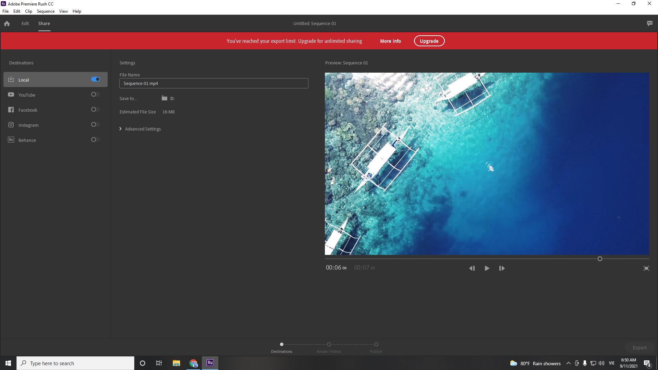Open the Clip menu
The image size is (658, 370).
(x=28, y=11)
